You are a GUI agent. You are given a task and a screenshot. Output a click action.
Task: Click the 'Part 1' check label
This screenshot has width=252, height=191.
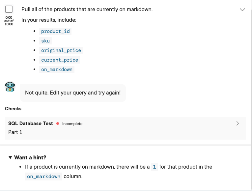click(x=15, y=132)
